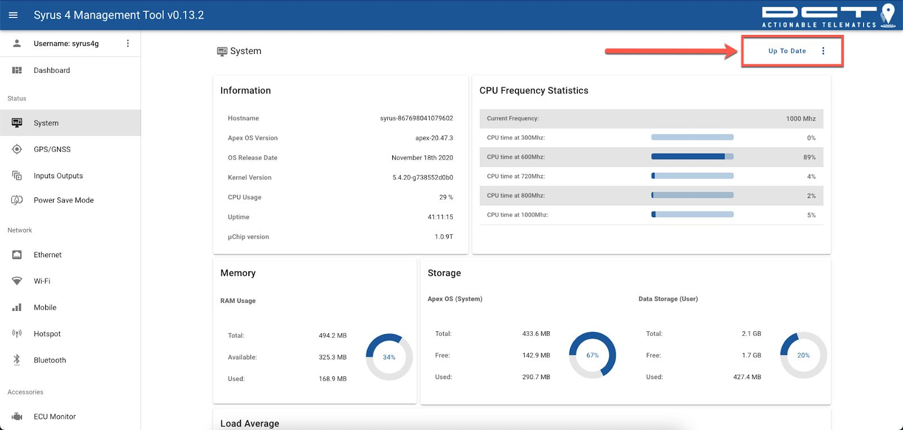This screenshot has height=430, width=903.
Task: Click the Power Save Mode icon
Action: (x=17, y=200)
